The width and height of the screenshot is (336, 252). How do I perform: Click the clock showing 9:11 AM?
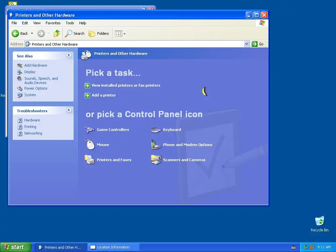point(324,247)
